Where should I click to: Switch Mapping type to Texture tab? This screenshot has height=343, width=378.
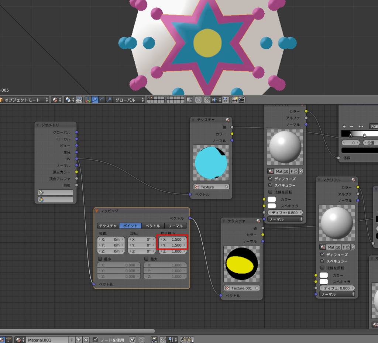(x=108, y=226)
